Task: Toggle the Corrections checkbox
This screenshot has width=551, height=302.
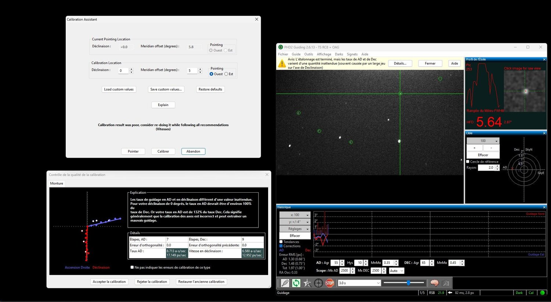Action: [x=281, y=246]
